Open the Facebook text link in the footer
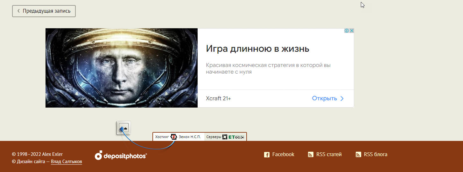 283,155
